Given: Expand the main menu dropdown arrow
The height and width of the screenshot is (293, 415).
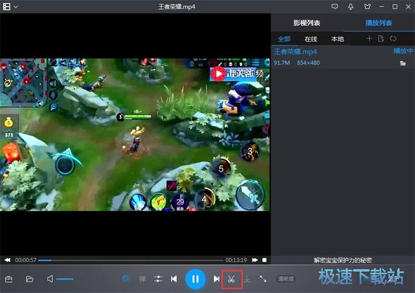Looking at the screenshot, I should point(16,7).
